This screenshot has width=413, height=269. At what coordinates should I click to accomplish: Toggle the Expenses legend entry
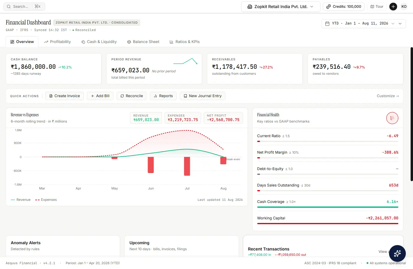pos(46,200)
